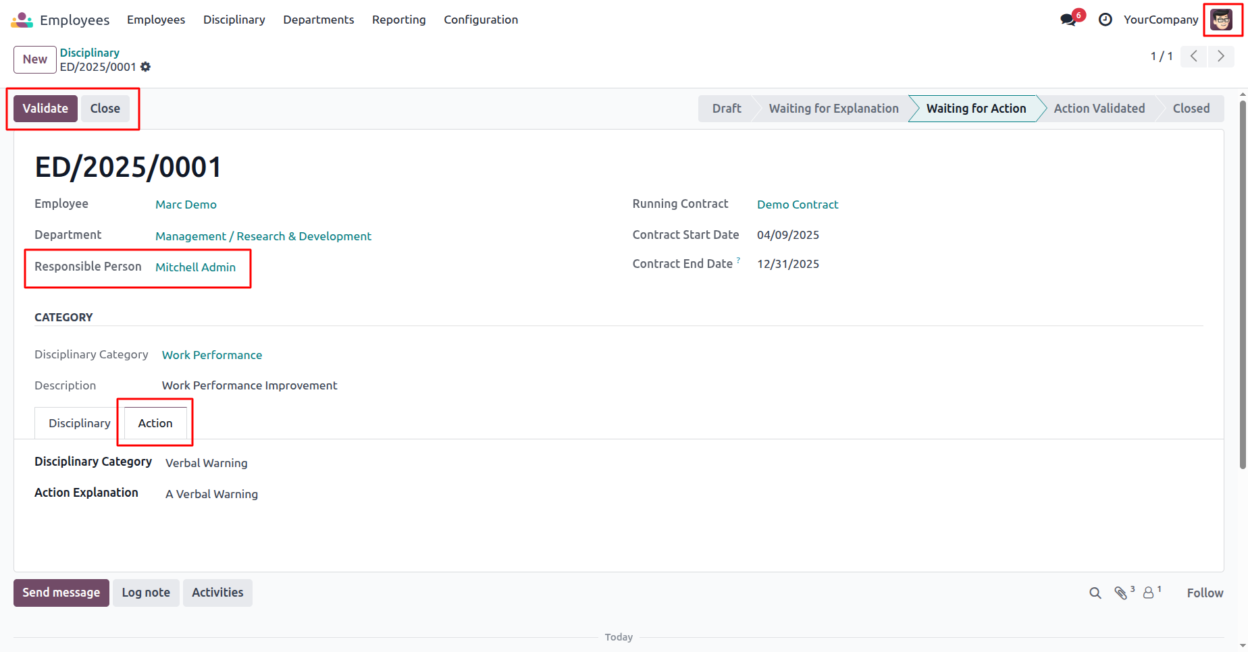Screen dimensions: 1248x652
Task: Click the gear icon beside ED/2025/0001
Action: (x=146, y=67)
